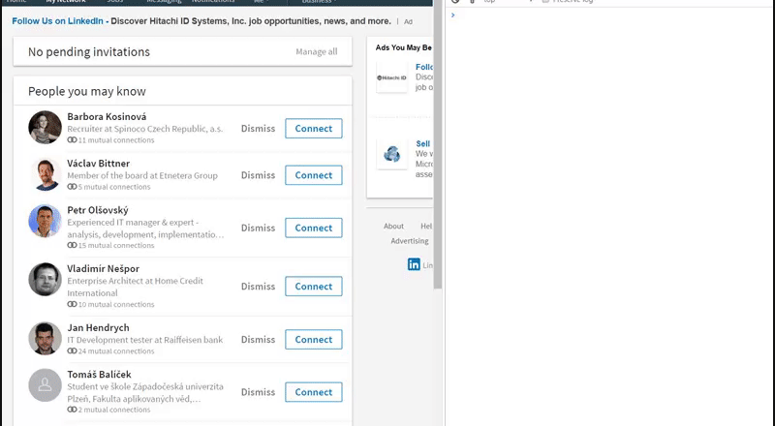Connect with Barbora Kosinová
The height and width of the screenshot is (426, 775).
point(313,129)
